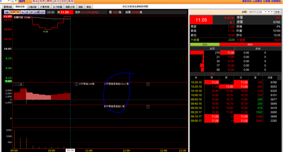Click bid price 10.85 with 56 volume
Viewport: 283px width, 152px height.
pyautogui.click(x=231, y=70)
